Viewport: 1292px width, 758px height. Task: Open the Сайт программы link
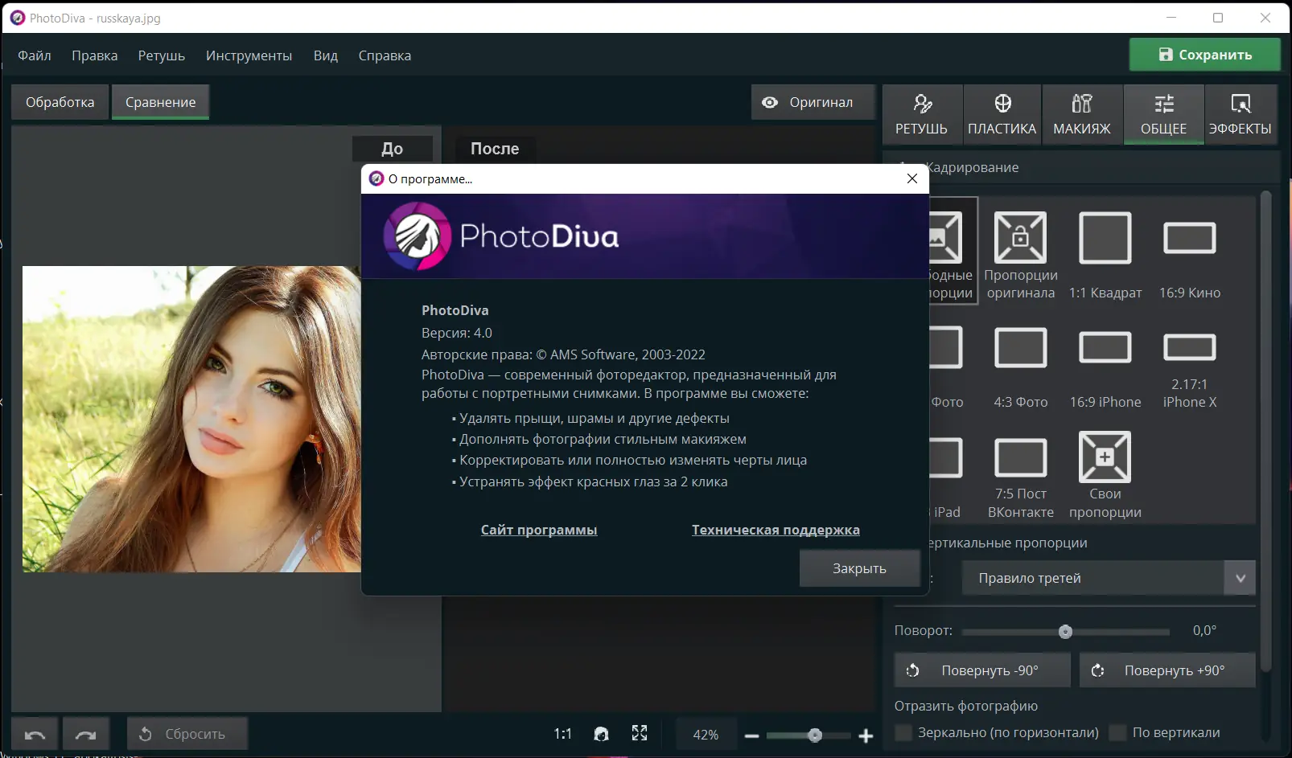point(539,530)
